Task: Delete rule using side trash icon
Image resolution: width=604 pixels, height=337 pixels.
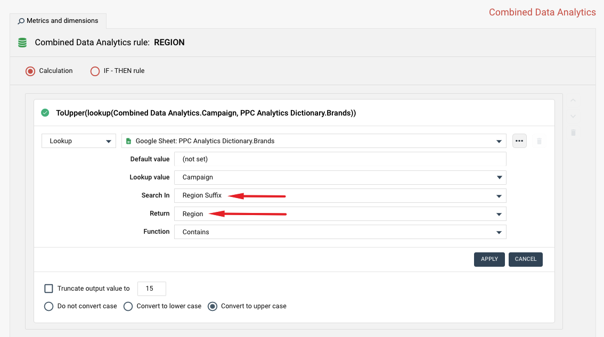Action: point(573,133)
